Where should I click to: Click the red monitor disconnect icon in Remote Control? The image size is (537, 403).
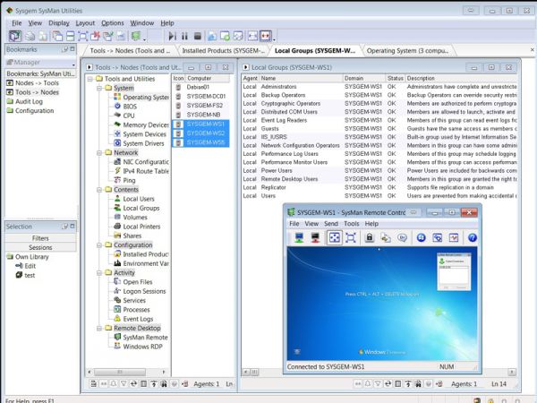[x=315, y=237]
